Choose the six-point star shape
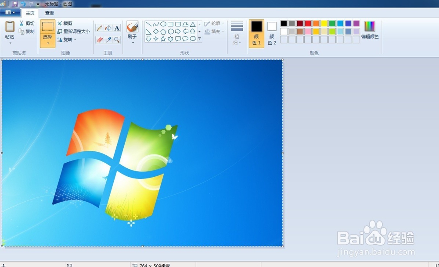The width and height of the screenshot is (439, 267). [x=170, y=39]
